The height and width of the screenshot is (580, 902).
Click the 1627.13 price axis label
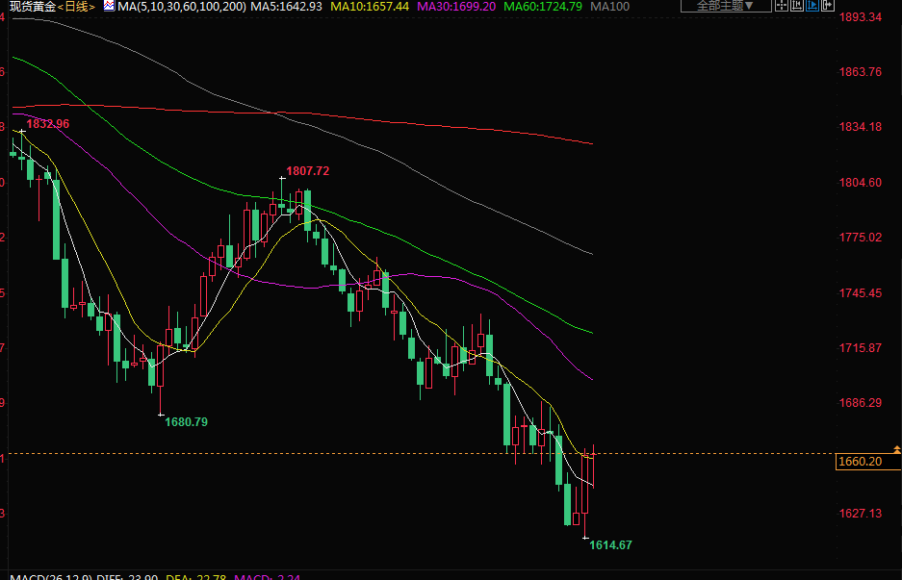[x=861, y=514]
